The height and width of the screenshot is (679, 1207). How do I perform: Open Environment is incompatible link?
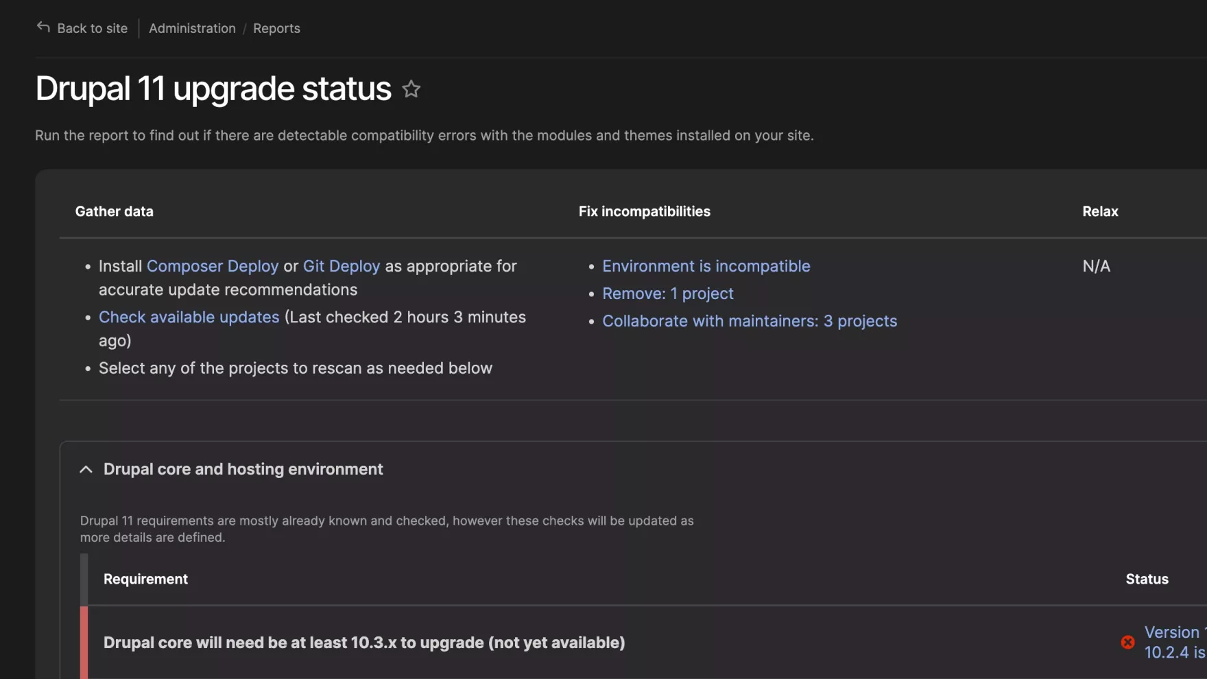pyautogui.click(x=706, y=266)
